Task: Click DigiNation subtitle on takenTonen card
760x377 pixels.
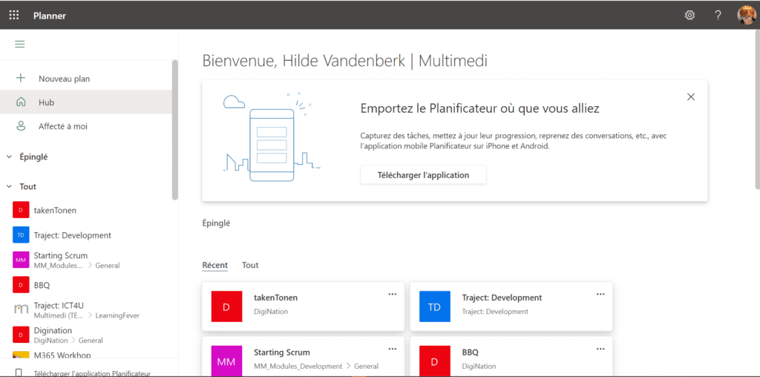Action: coord(271,312)
